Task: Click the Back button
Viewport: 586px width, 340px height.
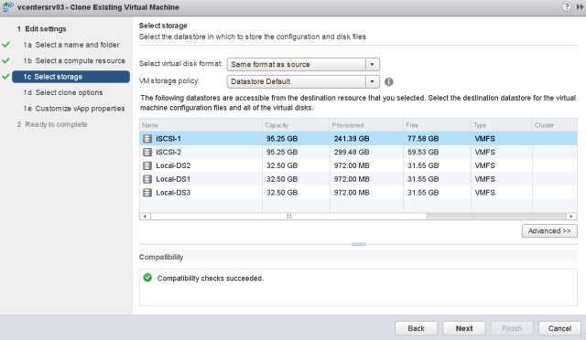Action: (416, 328)
